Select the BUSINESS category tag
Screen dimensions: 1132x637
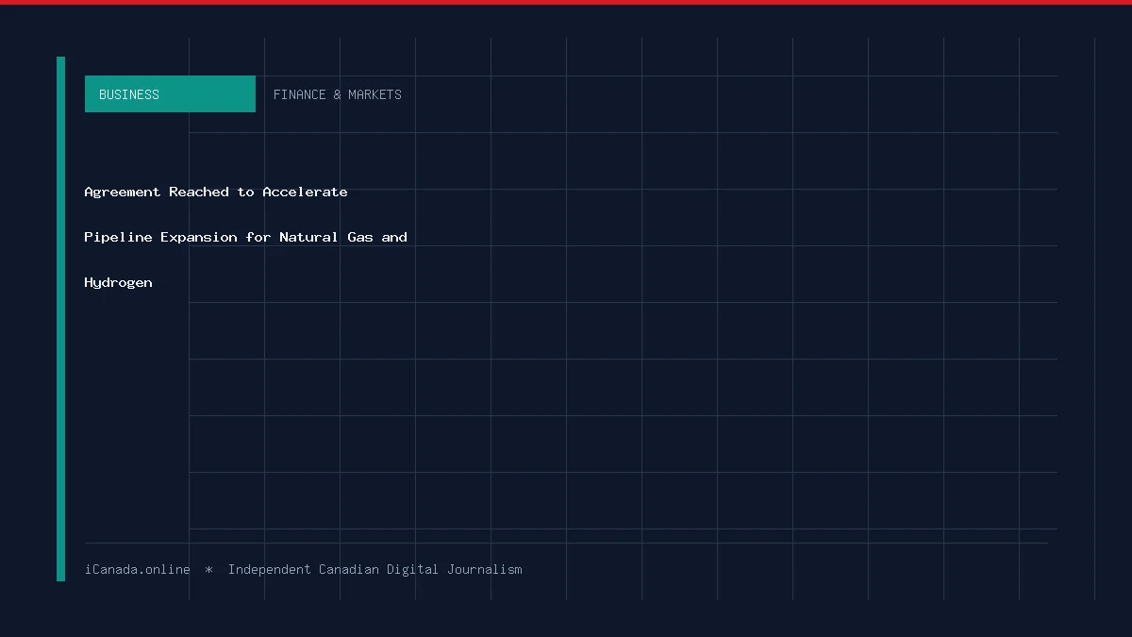coord(170,94)
